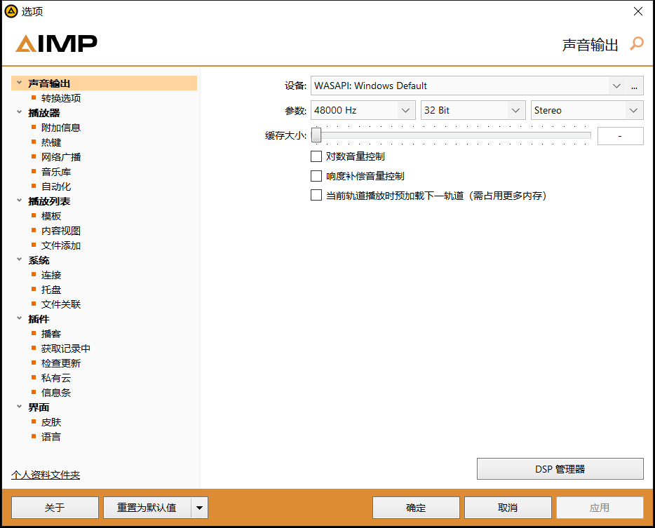
Task: Click the 缓存大小 slider thumb
Action: [316, 135]
